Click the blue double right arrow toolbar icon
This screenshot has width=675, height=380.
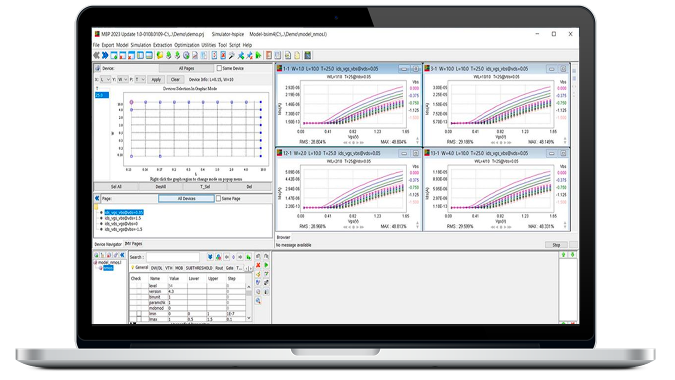tap(105, 55)
